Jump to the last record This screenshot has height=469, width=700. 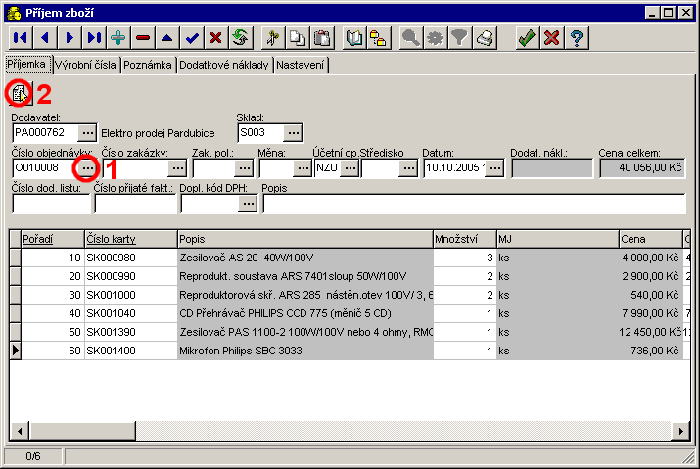pos(94,38)
